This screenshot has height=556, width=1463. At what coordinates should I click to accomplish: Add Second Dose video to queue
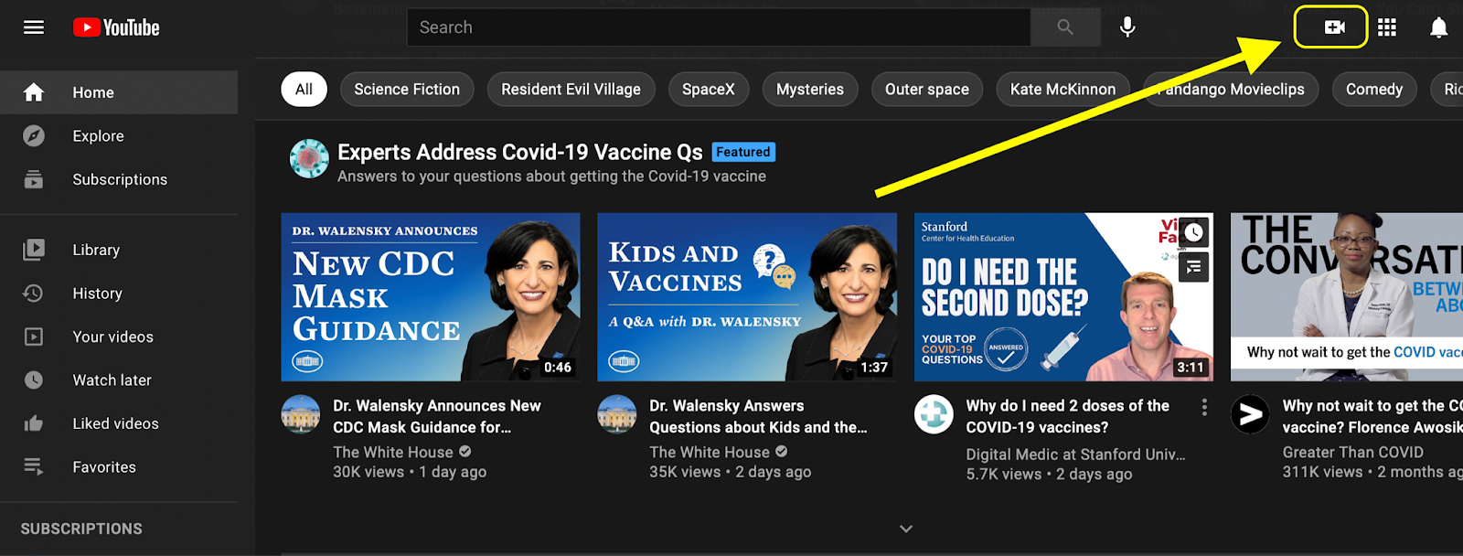coord(1193,267)
